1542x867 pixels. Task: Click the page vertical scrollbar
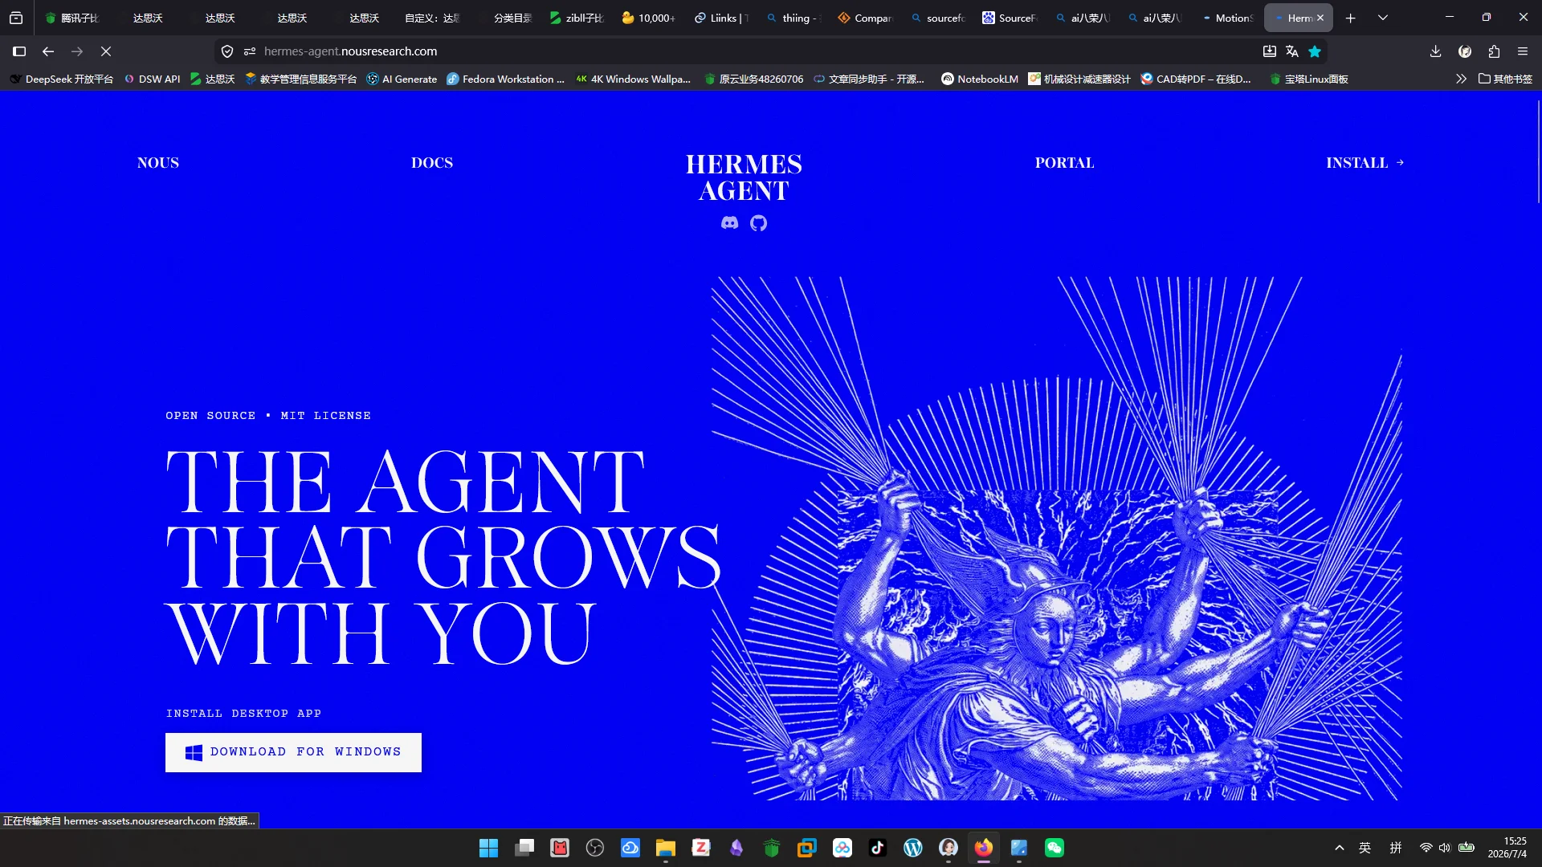tap(1538, 153)
